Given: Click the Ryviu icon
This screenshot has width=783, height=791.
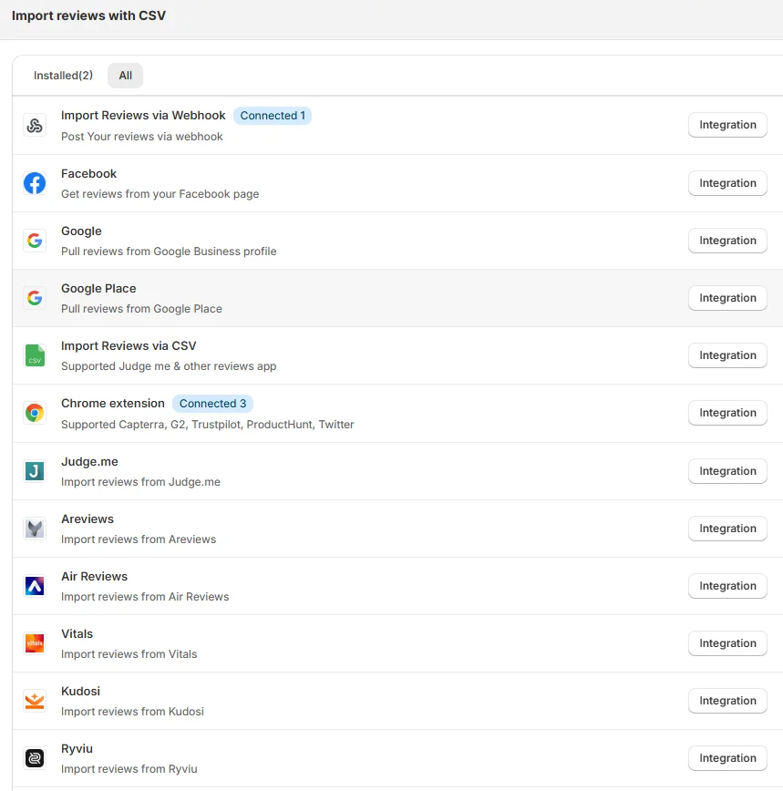Looking at the screenshot, I should [x=35, y=758].
